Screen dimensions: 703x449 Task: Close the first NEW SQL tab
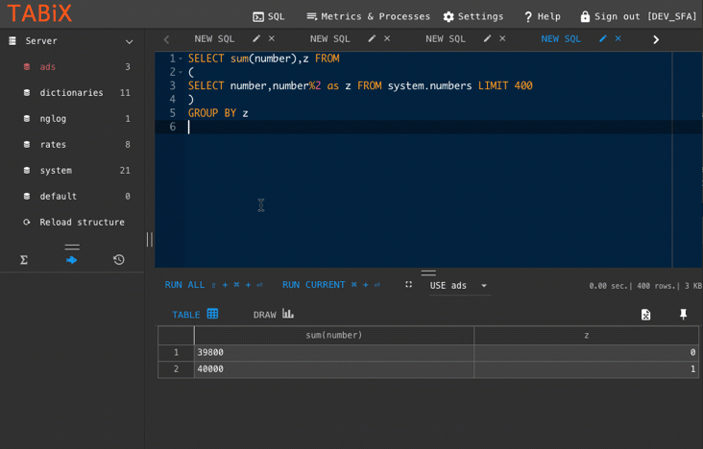click(272, 39)
